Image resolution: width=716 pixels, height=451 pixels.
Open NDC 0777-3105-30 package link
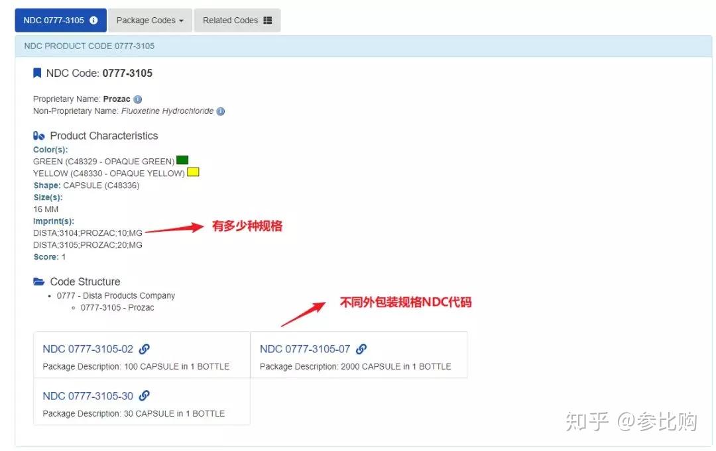click(x=89, y=396)
